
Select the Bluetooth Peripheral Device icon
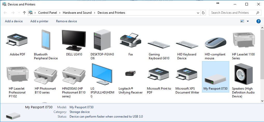pos(46,40)
